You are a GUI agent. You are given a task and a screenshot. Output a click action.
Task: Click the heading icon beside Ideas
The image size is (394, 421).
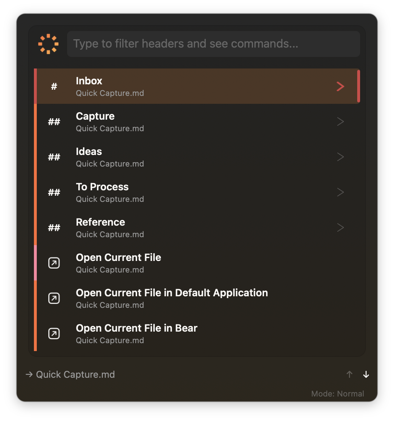click(54, 157)
